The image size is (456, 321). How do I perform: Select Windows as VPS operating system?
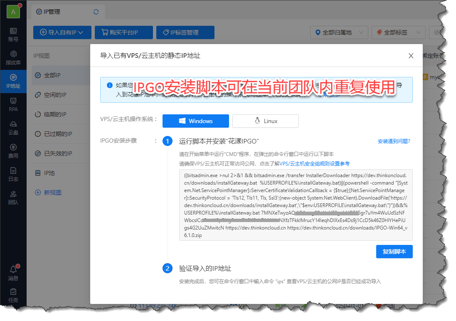point(196,121)
